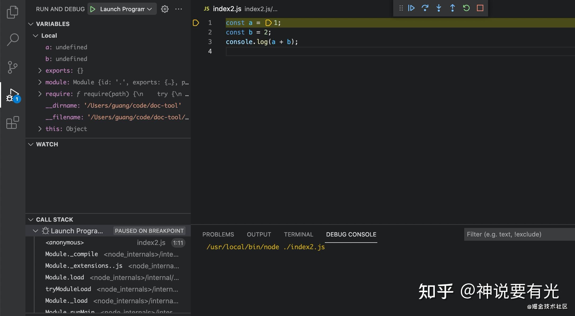Open the Launch Program configuration dropdown

(122, 9)
